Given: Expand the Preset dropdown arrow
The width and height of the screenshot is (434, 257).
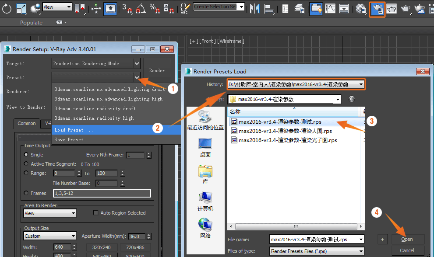Looking at the screenshot, I should coord(137,77).
